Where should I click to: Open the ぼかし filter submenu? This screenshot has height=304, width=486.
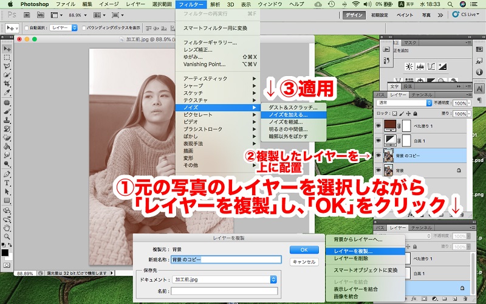coord(217,136)
